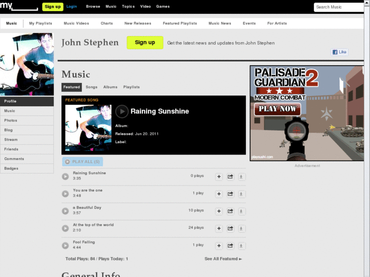Select Playlists tab under Music
This screenshot has width=370, height=277.
click(x=131, y=87)
